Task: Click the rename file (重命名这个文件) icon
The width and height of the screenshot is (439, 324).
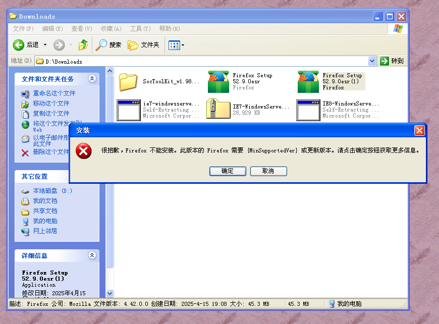Action: [25, 94]
